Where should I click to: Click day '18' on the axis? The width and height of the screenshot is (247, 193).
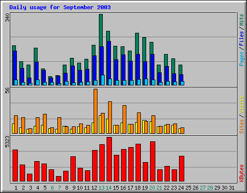click(137, 188)
